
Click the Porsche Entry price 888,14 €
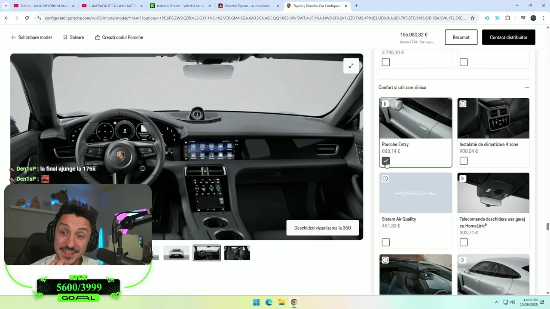coord(391,151)
